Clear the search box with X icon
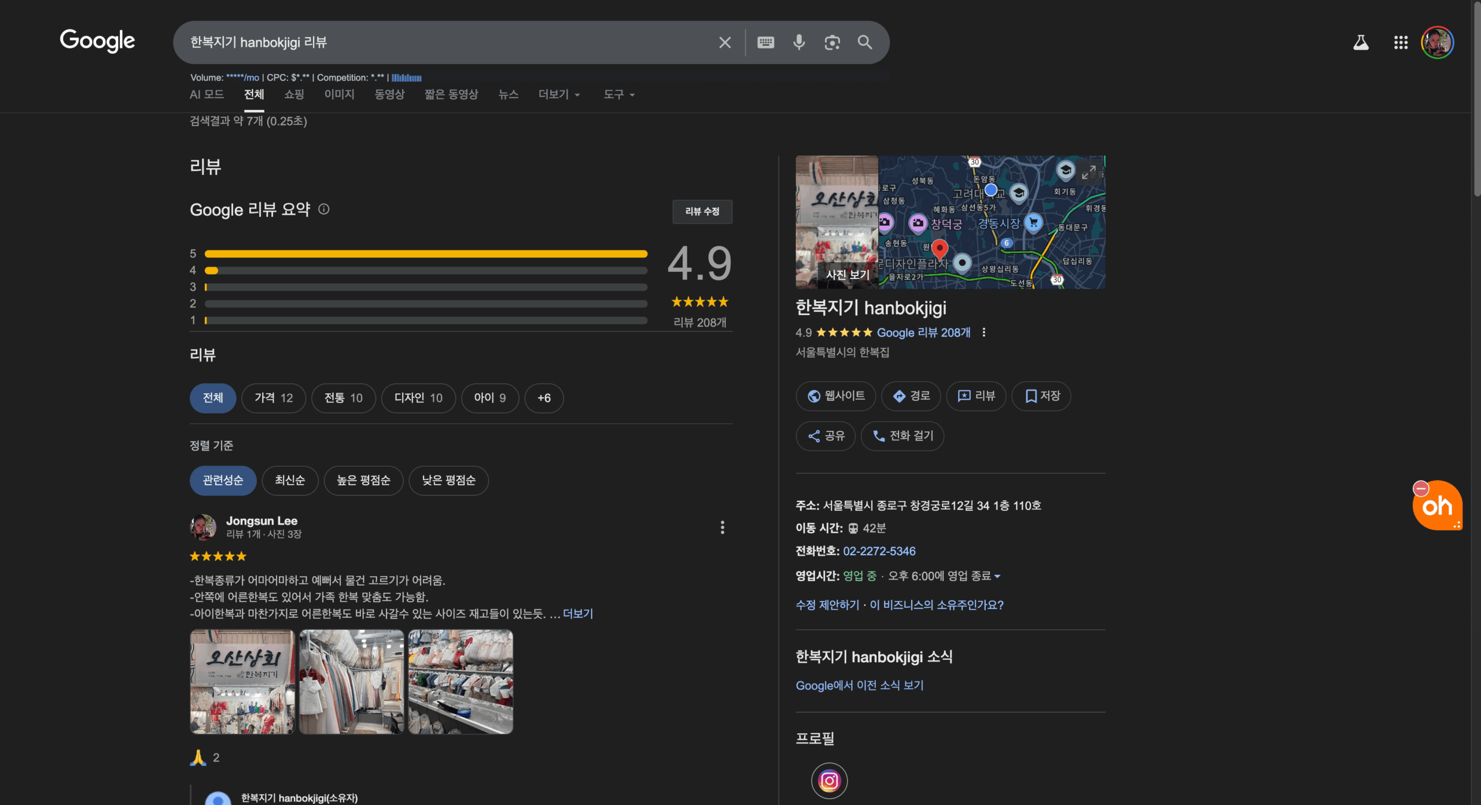This screenshot has height=805, width=1481. (x=725, y=42)
